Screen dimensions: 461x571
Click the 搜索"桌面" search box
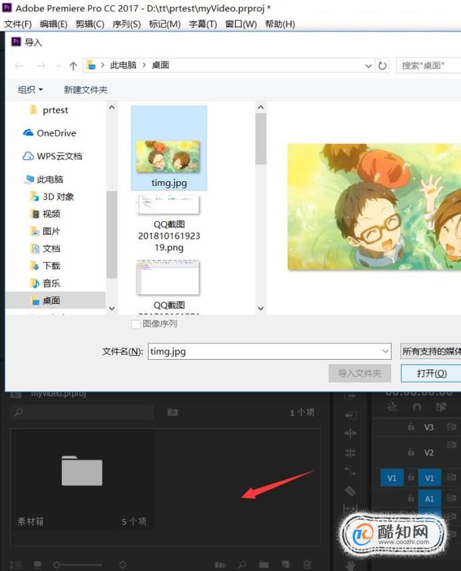(429, 66)
